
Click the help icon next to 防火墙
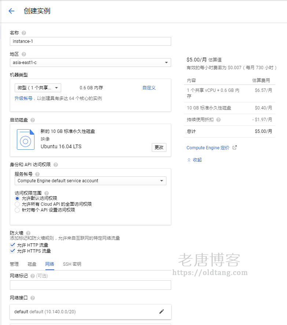click(28, 233)
